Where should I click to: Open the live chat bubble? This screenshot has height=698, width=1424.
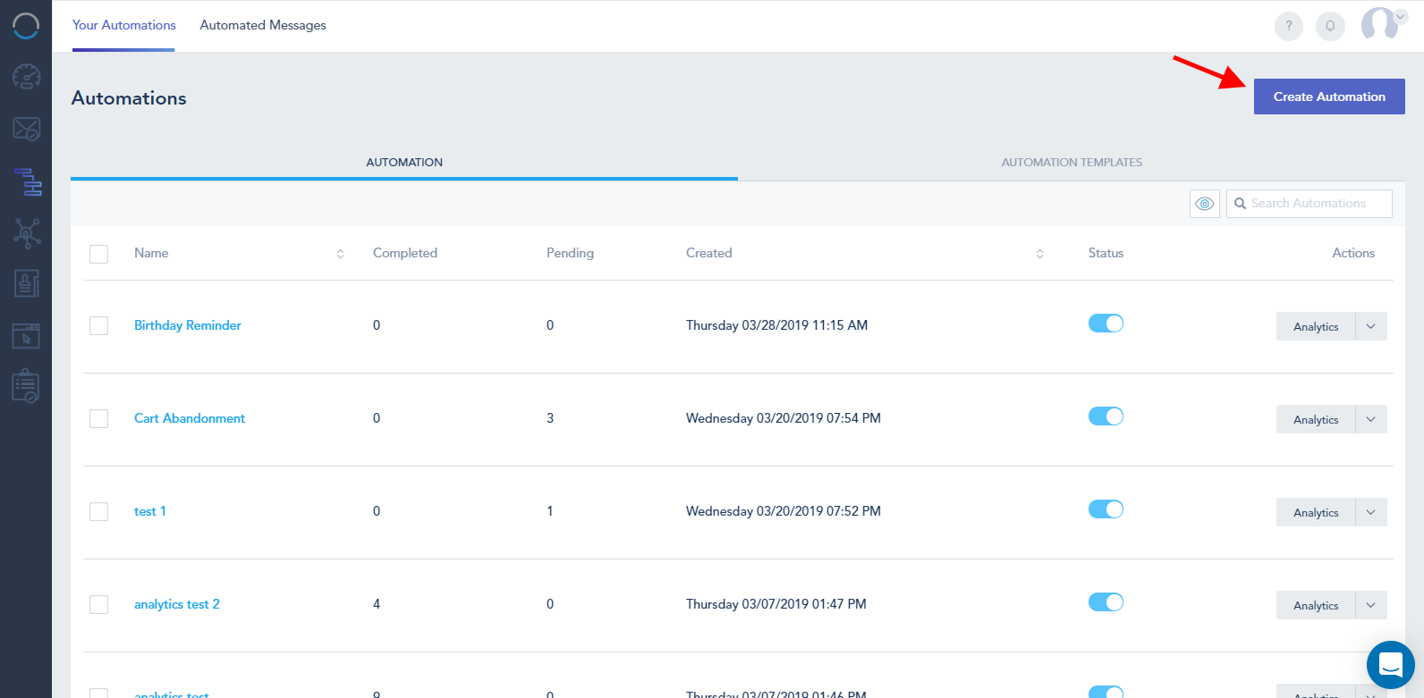click(x=1391, y=665)
